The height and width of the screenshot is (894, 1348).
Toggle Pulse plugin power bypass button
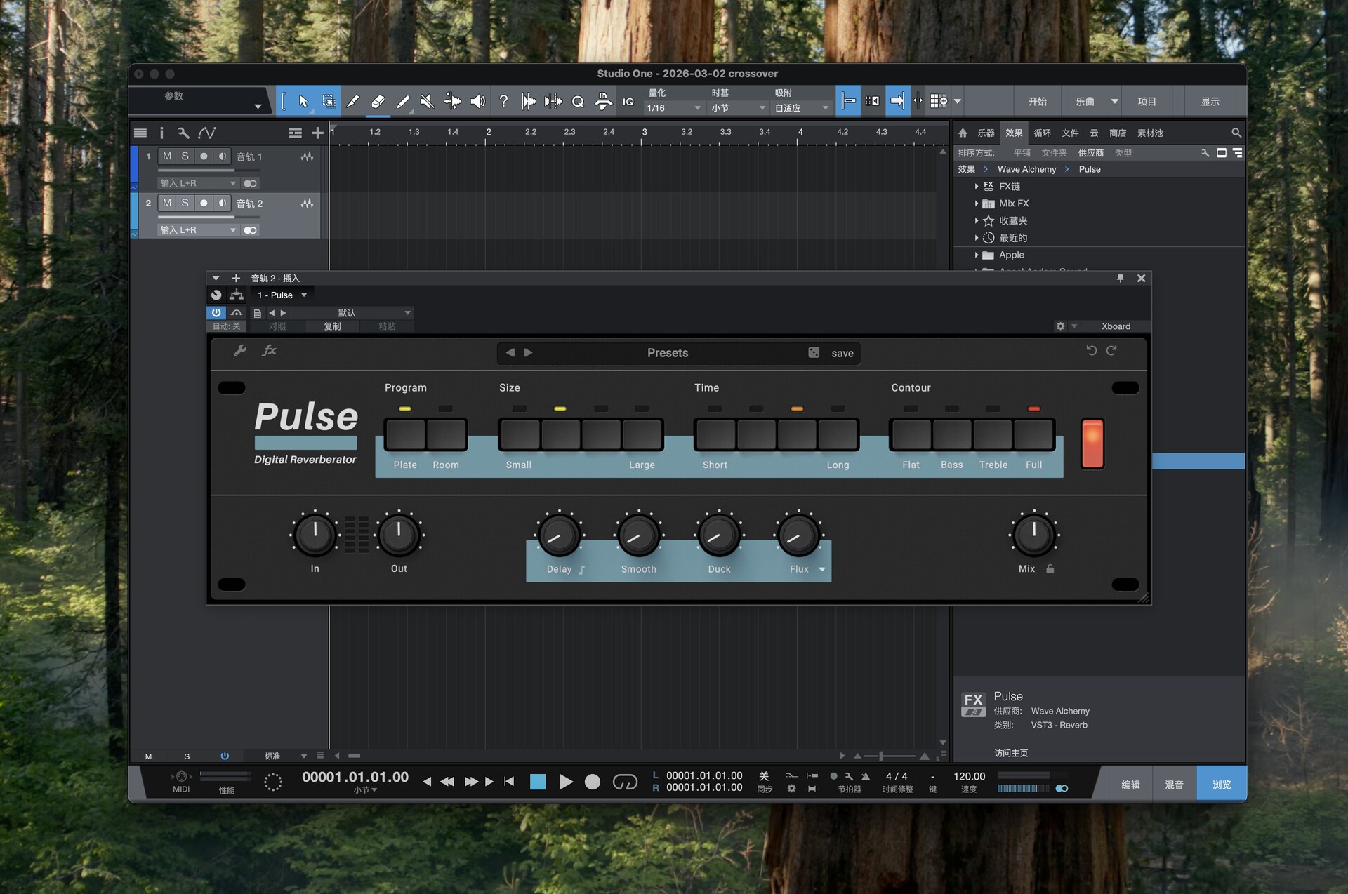tap(216, 313)
